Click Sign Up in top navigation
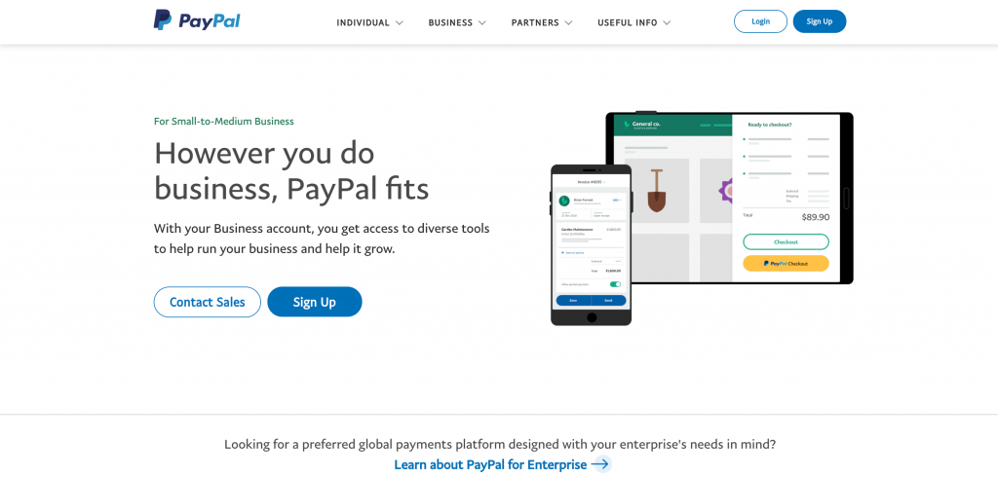The image size is (998, 478). pyautogui.click(x=819, y=21)
